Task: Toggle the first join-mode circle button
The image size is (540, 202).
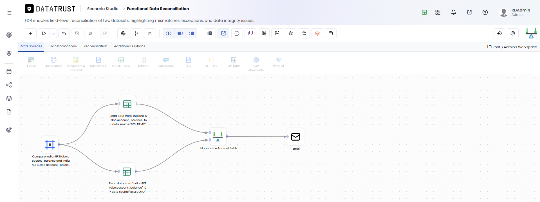Action: pos(169,33)
